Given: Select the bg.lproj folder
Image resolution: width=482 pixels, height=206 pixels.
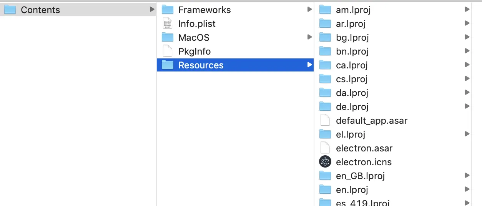Looking at the screenshot, I should (x=352, y=37).
